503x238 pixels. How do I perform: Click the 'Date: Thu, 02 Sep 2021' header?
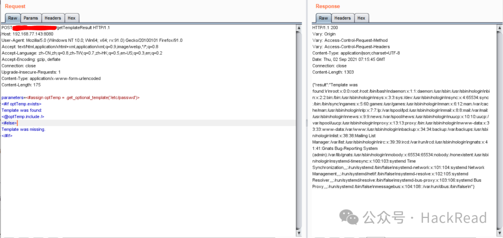point(349,59)
